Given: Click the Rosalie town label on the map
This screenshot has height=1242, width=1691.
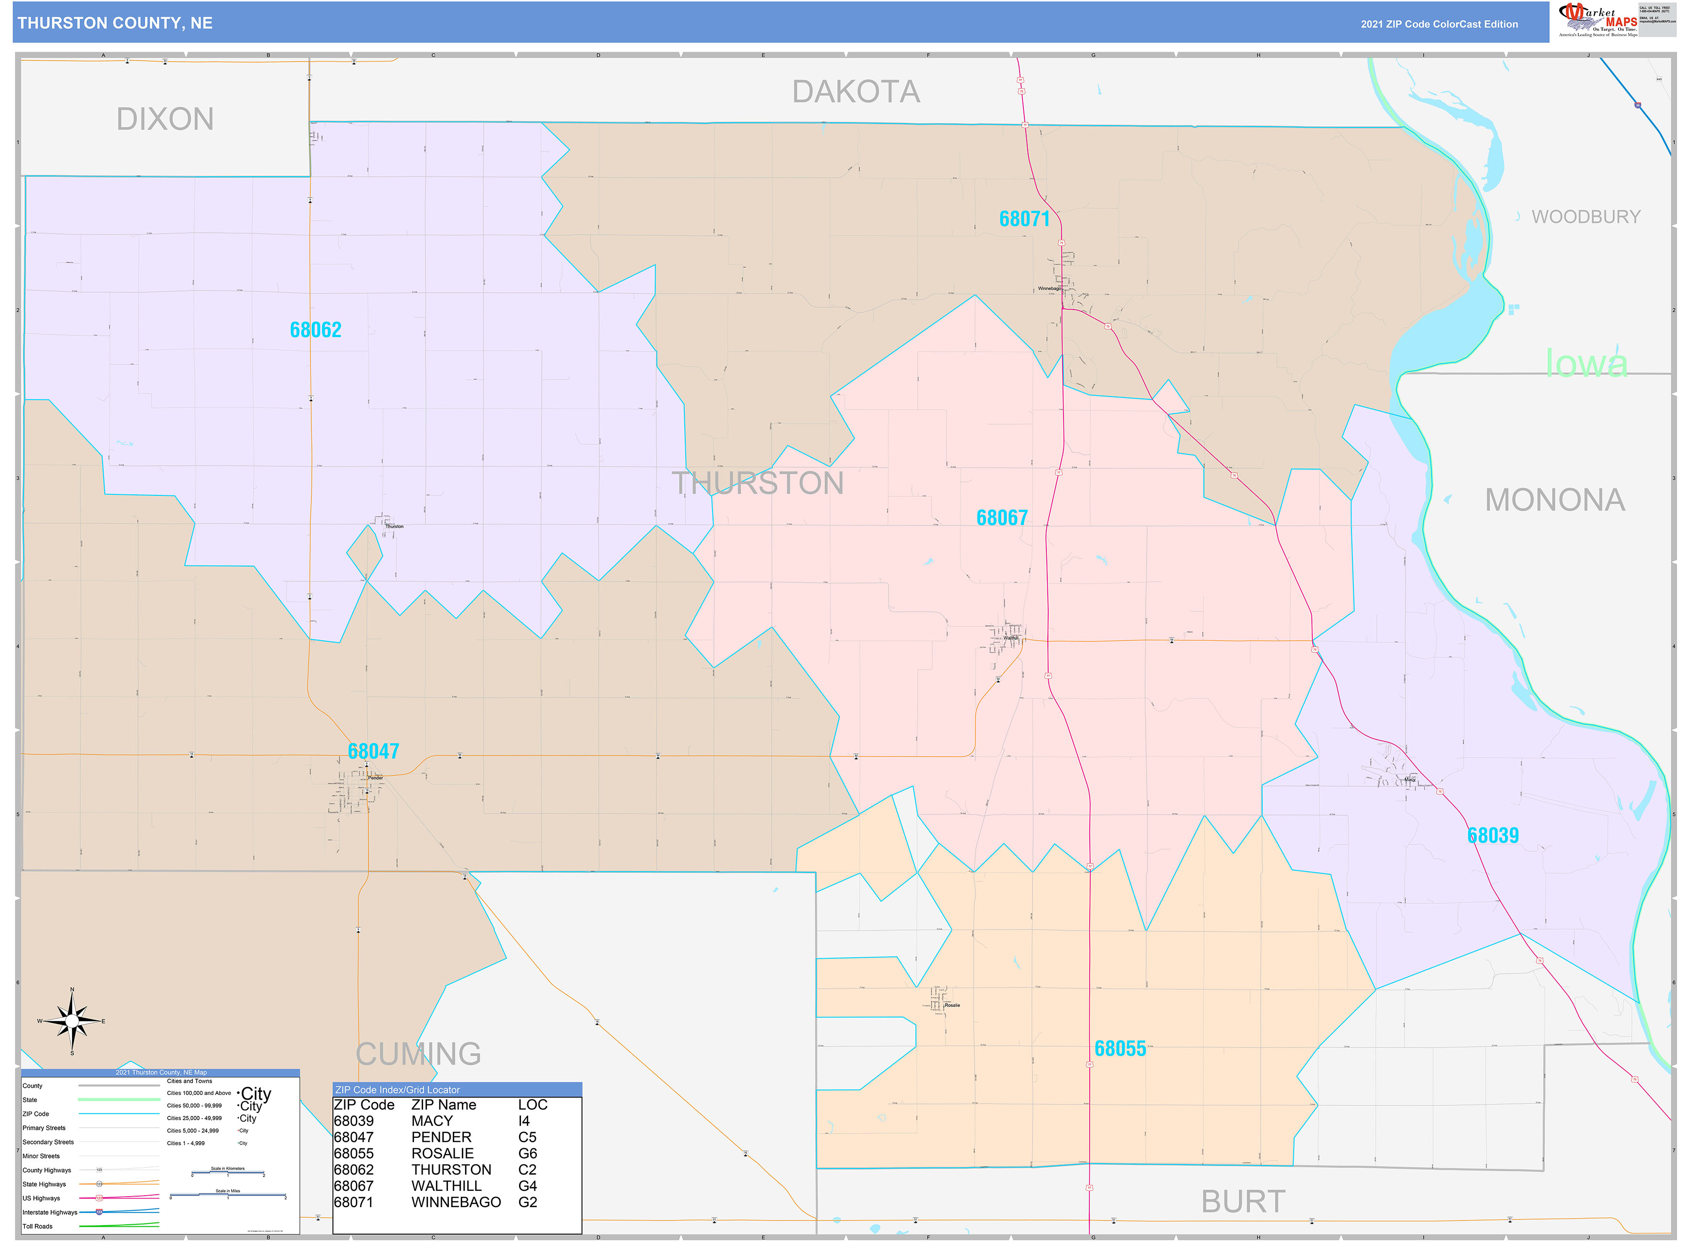Looking at the screenshot, I should click(952, 1005).
